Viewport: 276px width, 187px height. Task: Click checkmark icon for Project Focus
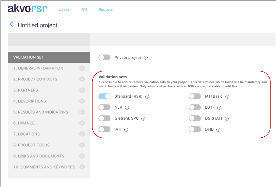82,145
